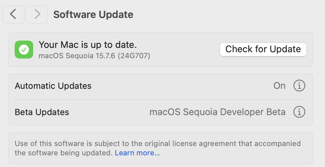This screenshot has width=325, height=167.
Task: Click the green checkmark status icon
Action: pos(24,50)
